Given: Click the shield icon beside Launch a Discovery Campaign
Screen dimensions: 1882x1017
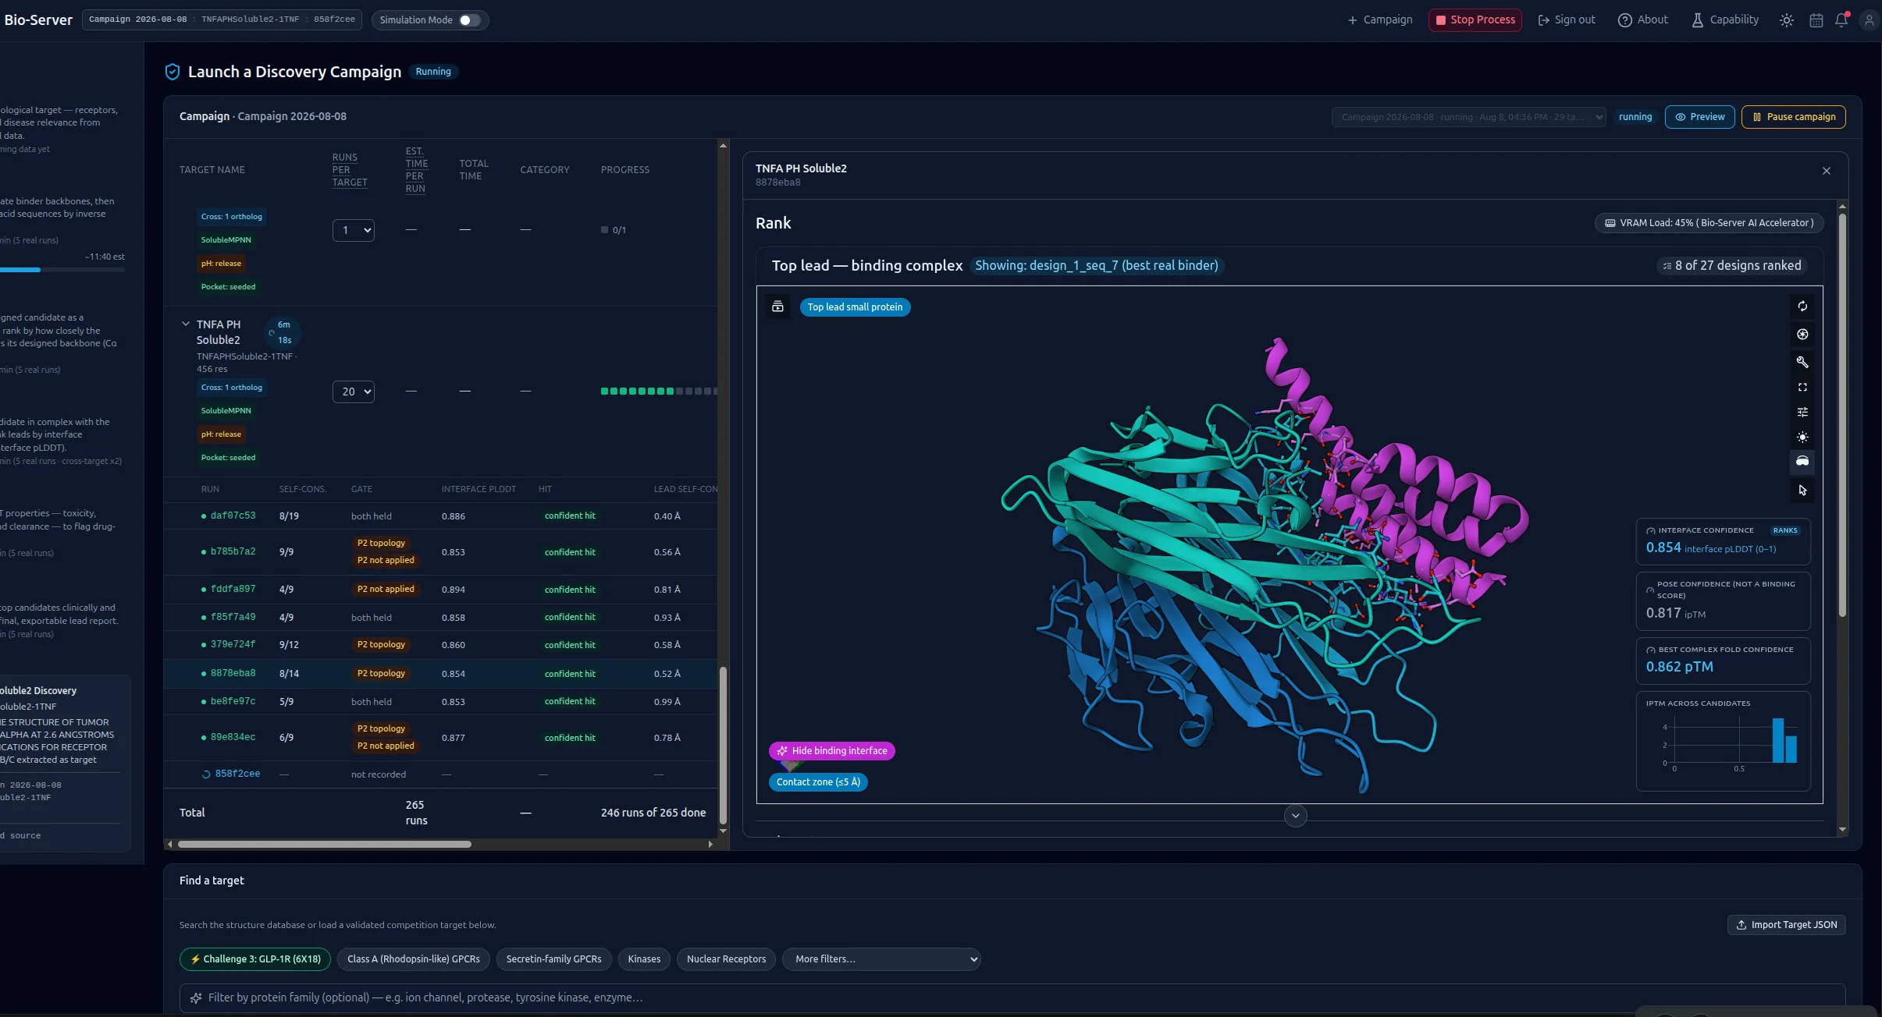Looking at the screenshot, I should [173, 72].
